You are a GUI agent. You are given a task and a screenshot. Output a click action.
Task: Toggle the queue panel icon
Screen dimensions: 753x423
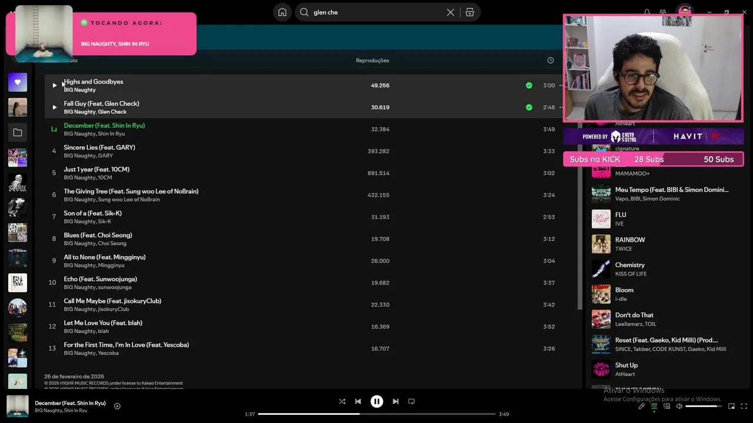pyautogui.click(x=654, y=406)
